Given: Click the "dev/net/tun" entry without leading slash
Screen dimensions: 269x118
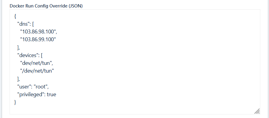Looking at the screenshot, I should [37, 63].
